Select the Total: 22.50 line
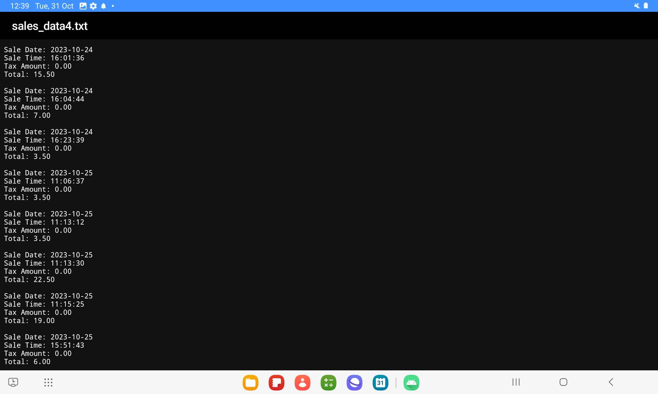 tap(29, 280)
